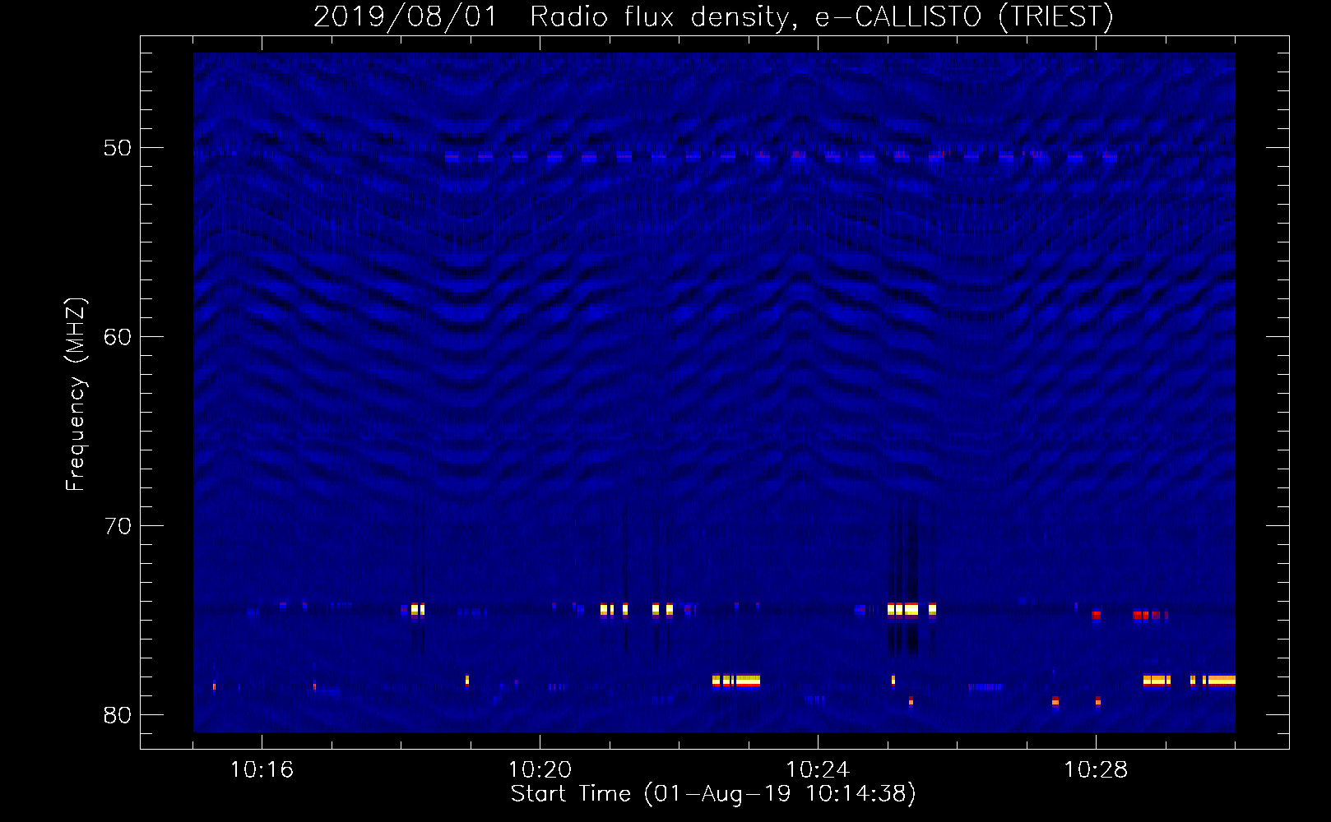Select the left-axis 70 frequency label
Image resolution: width=1331 pixels, height=822 pixels.
tap(118, 526)
